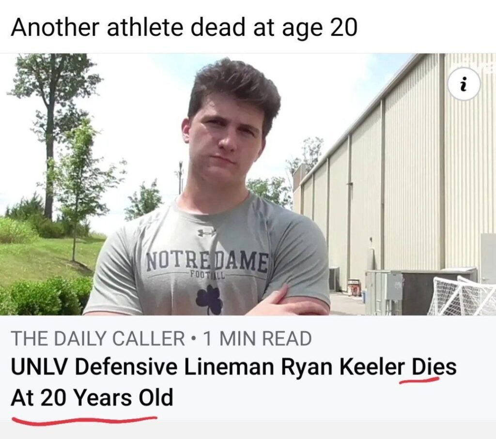Click the info icon on article image
Viewport: 496px width, 439px height.
465,85
